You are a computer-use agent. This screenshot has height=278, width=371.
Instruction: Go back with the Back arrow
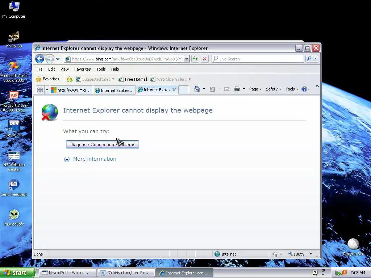[x=39, y=59]
